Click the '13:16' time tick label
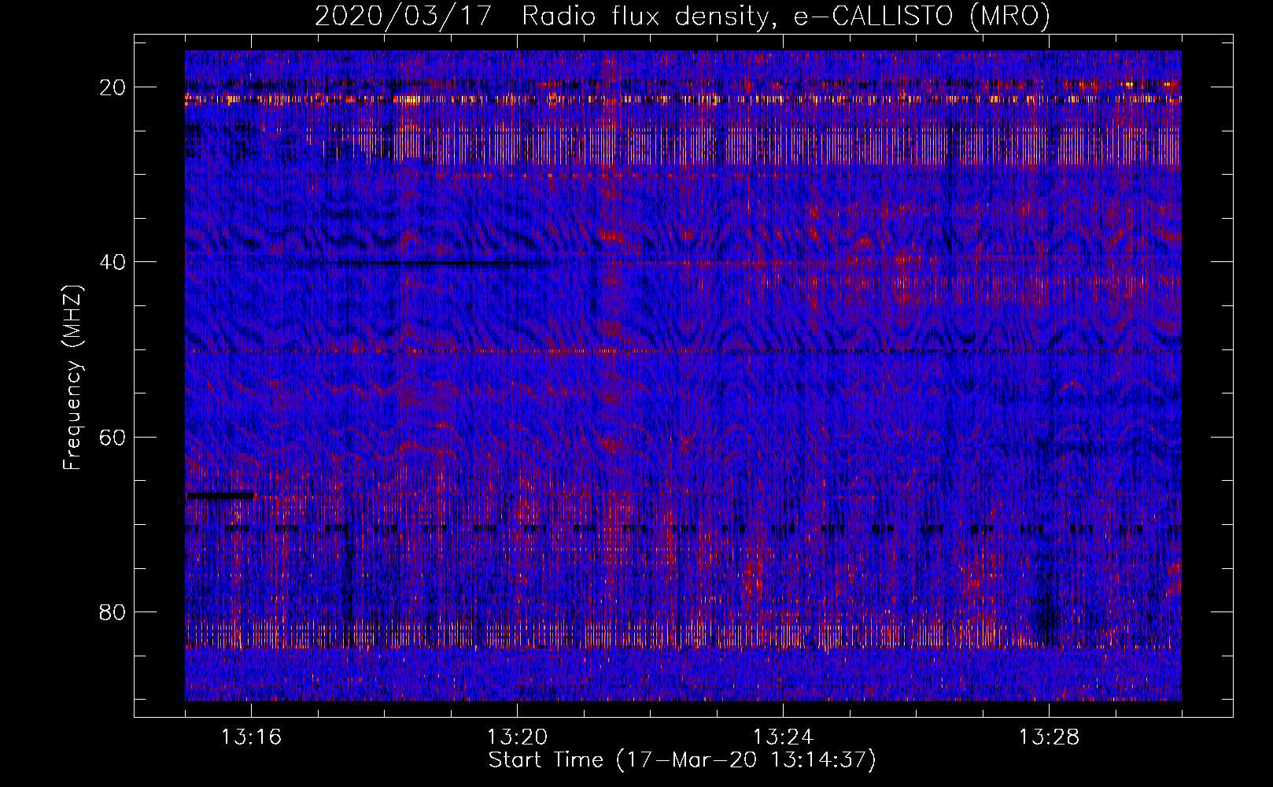Image resolution: width=1273 pixels, height=787 pixels. (251, 737)
